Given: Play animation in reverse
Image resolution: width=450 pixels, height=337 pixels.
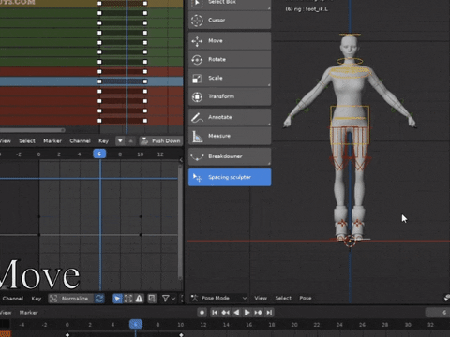Looking at the screenshot, I should [236, 313].
